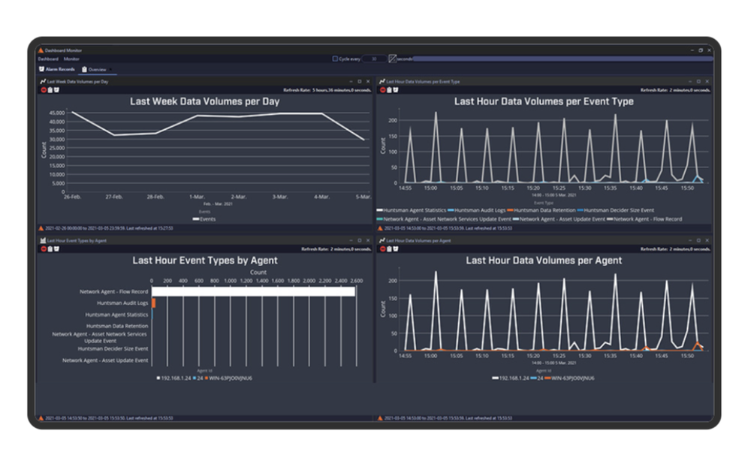Click the clipboard icon in Last Week Data Volumes panel
Viewport: 751px width, 470px height.
[50, 90]
